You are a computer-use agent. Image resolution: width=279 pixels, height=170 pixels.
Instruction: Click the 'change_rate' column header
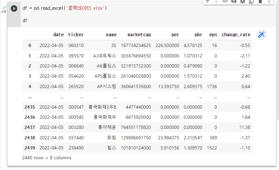point(236,35)
